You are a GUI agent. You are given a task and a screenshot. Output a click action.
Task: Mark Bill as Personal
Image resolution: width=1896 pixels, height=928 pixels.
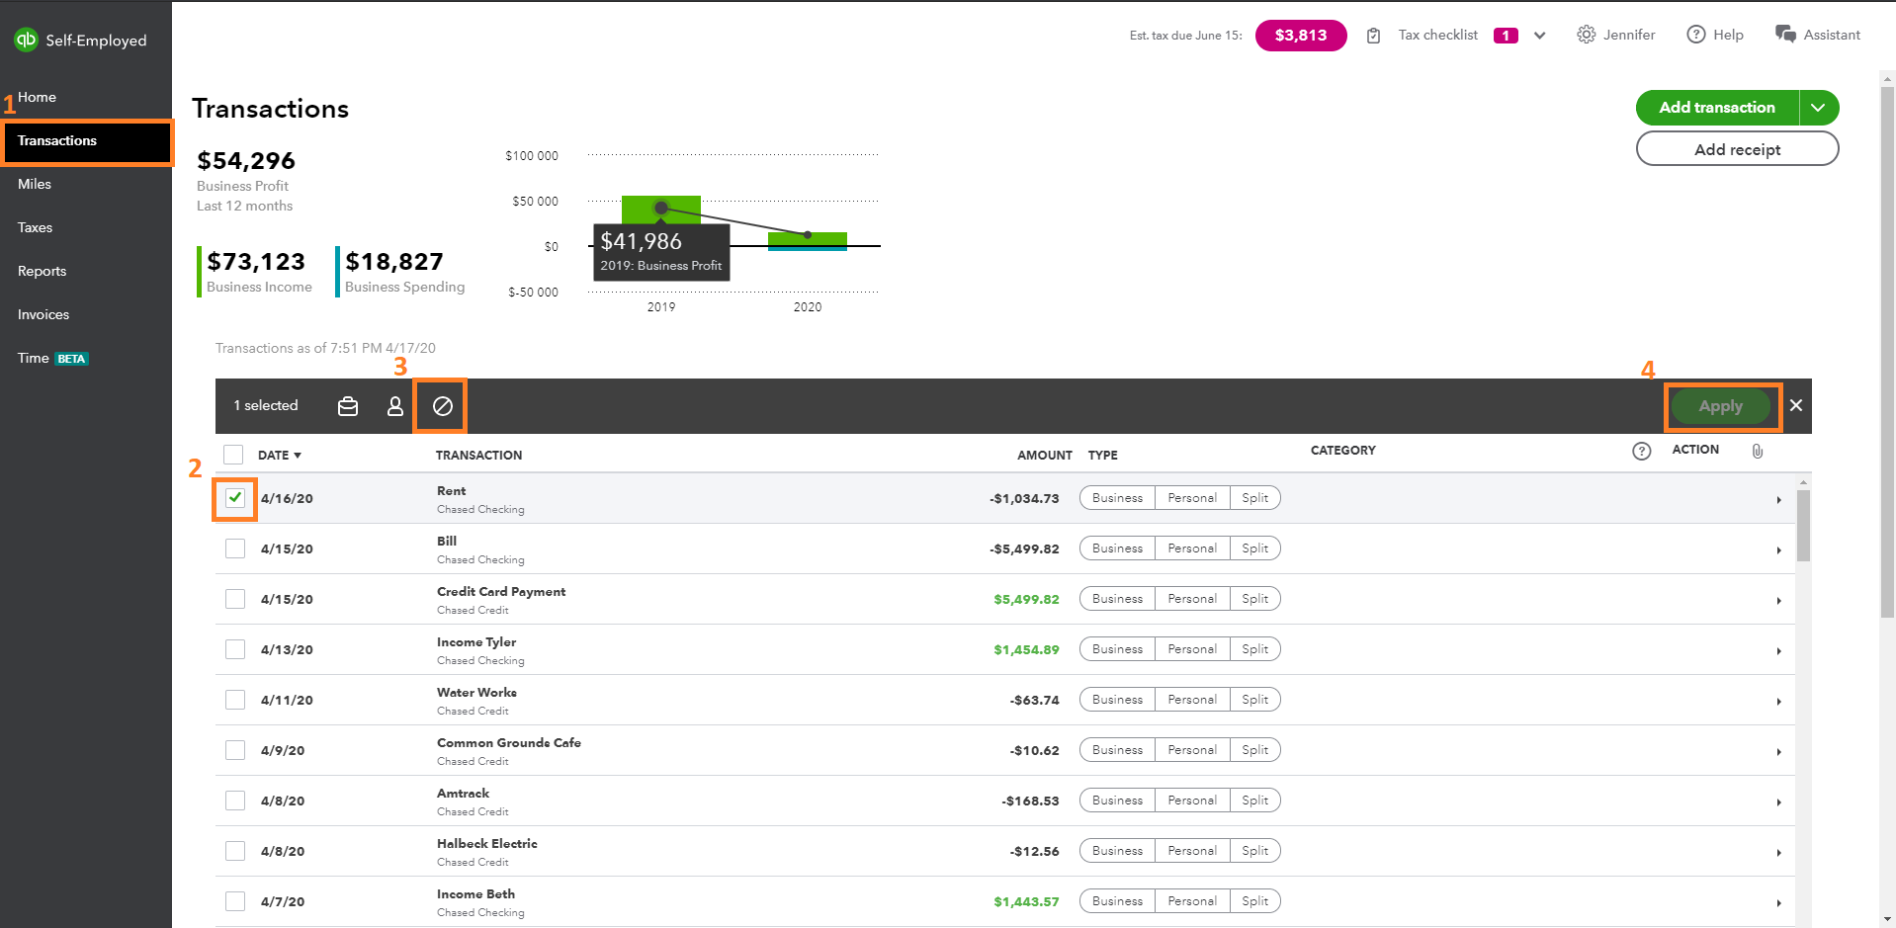pos(1192,548)
